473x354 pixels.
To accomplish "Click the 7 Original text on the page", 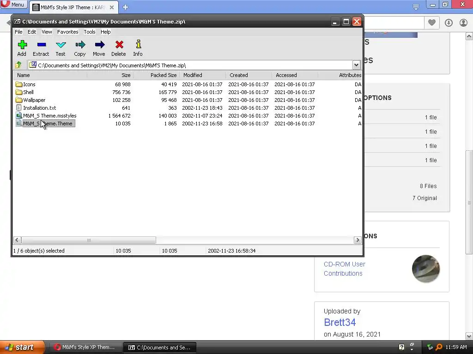I will pos(424,198).
